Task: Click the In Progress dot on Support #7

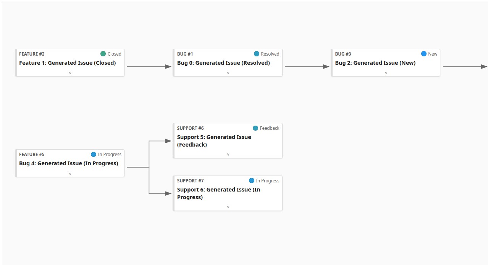Action: click(251, 180)
